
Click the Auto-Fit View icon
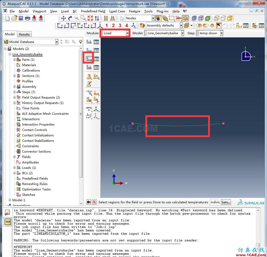(90, 18)
